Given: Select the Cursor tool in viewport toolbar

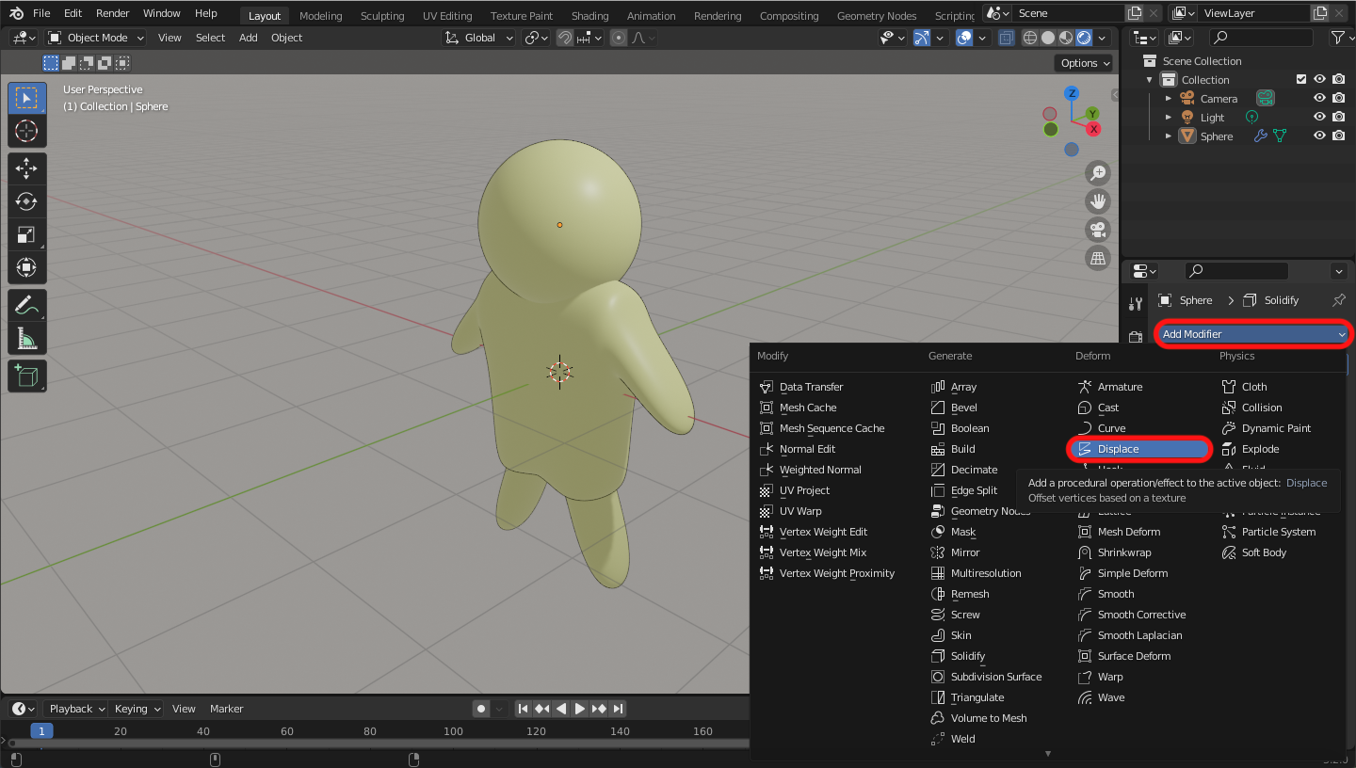Looking at the screenshot, I should (x=27, y=131).
